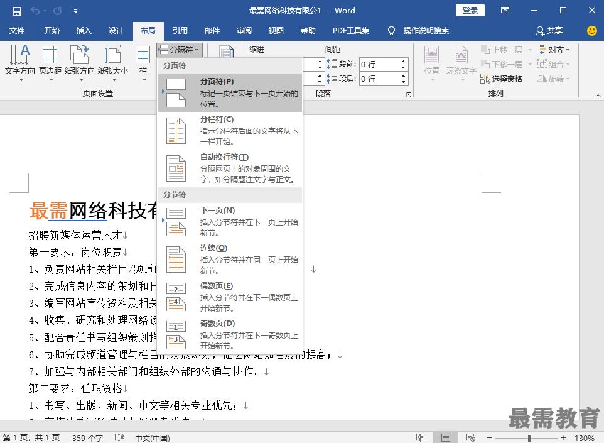Open the PDF工具集 tab
The height and width of the screenshot is (443, 604).
click(x=351, y=30)
